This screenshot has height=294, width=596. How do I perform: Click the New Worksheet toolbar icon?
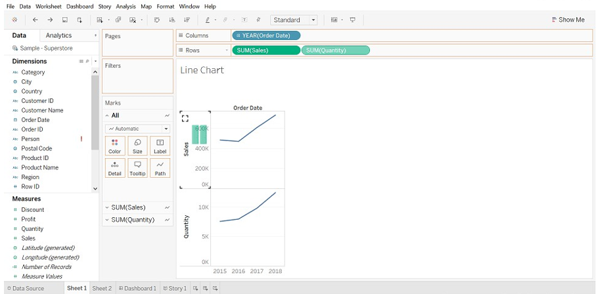click(100, 20)
